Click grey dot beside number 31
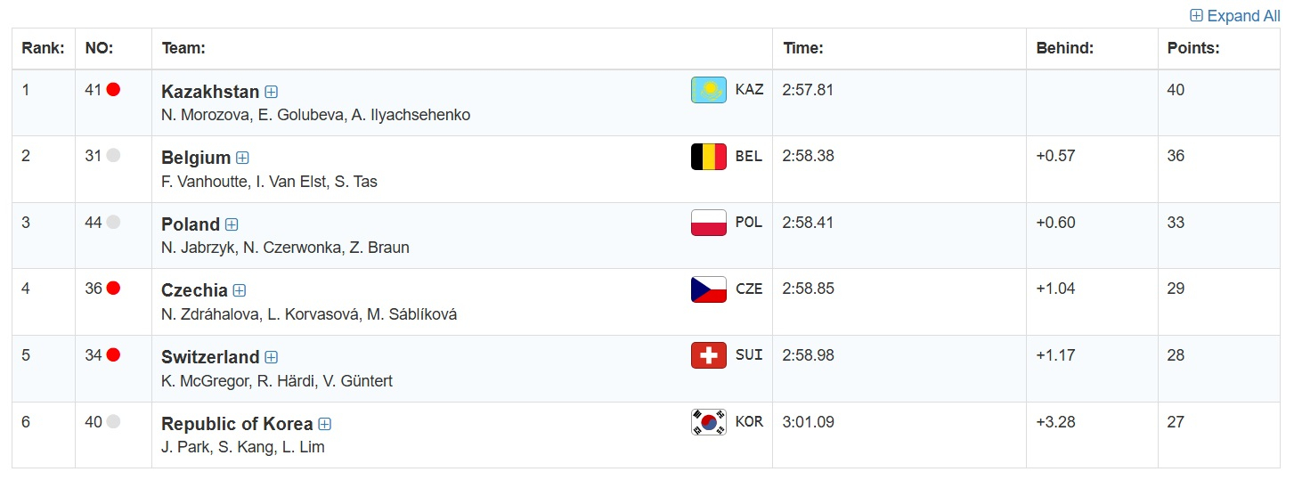Viewport: 1294px width, 488px height. pos(113,156)
